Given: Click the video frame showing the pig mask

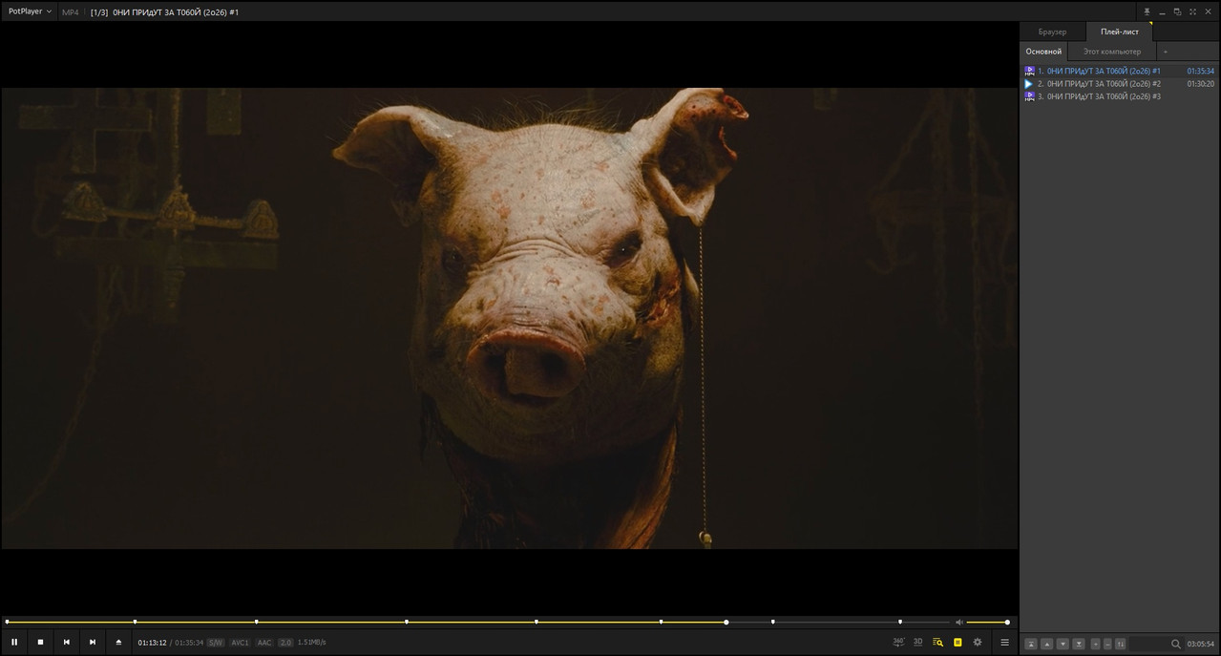Looking at the screenshot, I should [510, 318].
